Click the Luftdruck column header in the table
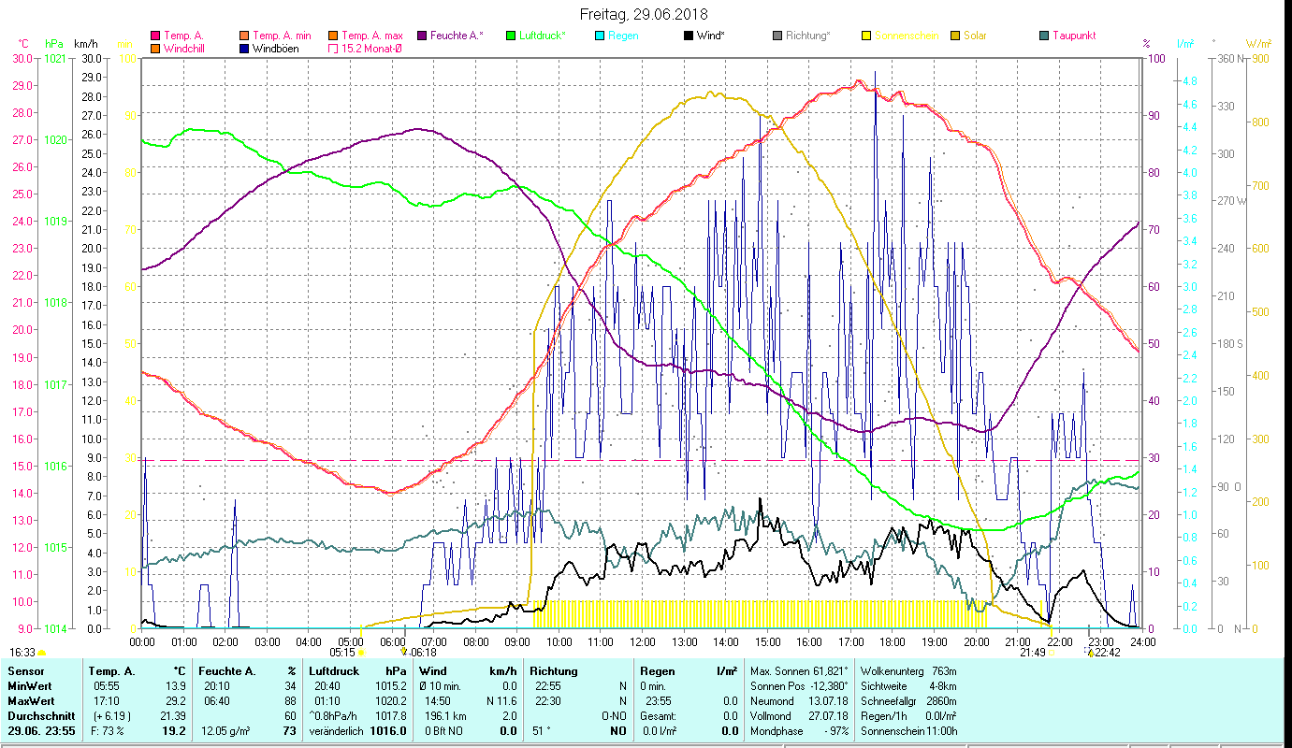The width and height of the screenshot is (1292, 748). 332,670
